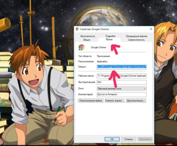Screen dimensions: 177x146
Task: Confirm with the OK button
Action: coord(112,139)
